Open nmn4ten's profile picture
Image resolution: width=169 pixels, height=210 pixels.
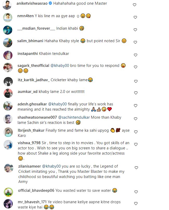[8, 17]
